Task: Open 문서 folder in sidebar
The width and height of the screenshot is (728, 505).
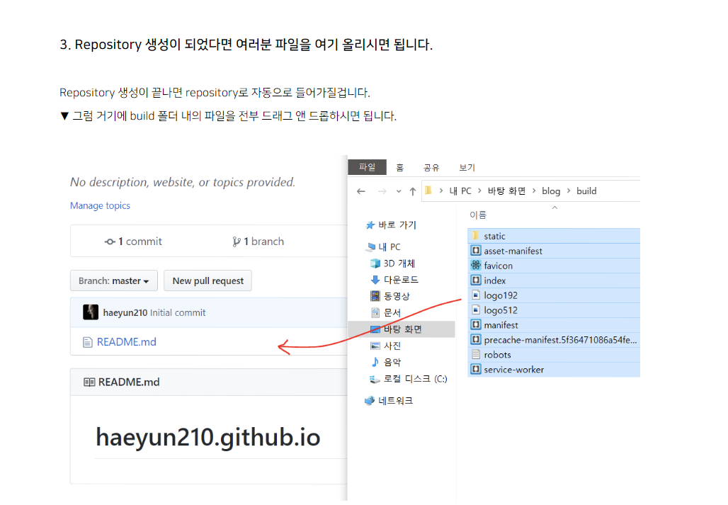Action: (x=386, y=313)
